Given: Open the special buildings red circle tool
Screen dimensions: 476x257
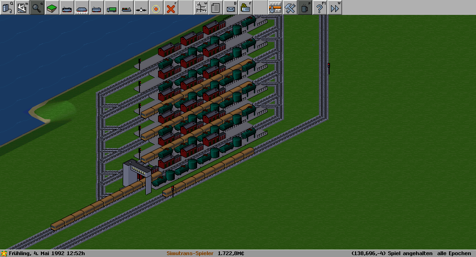Looking at the screenshot, I should click(156, 7).
